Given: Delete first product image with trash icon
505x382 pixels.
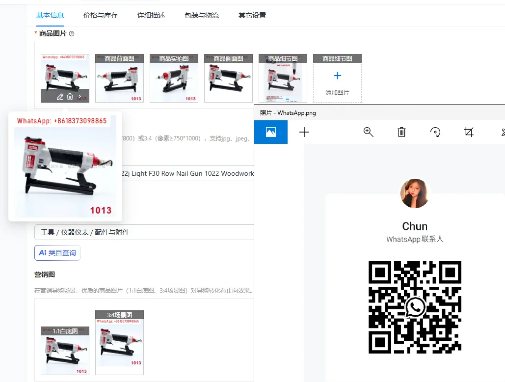Looking at the screenshot, I should (x=70, y=97).
